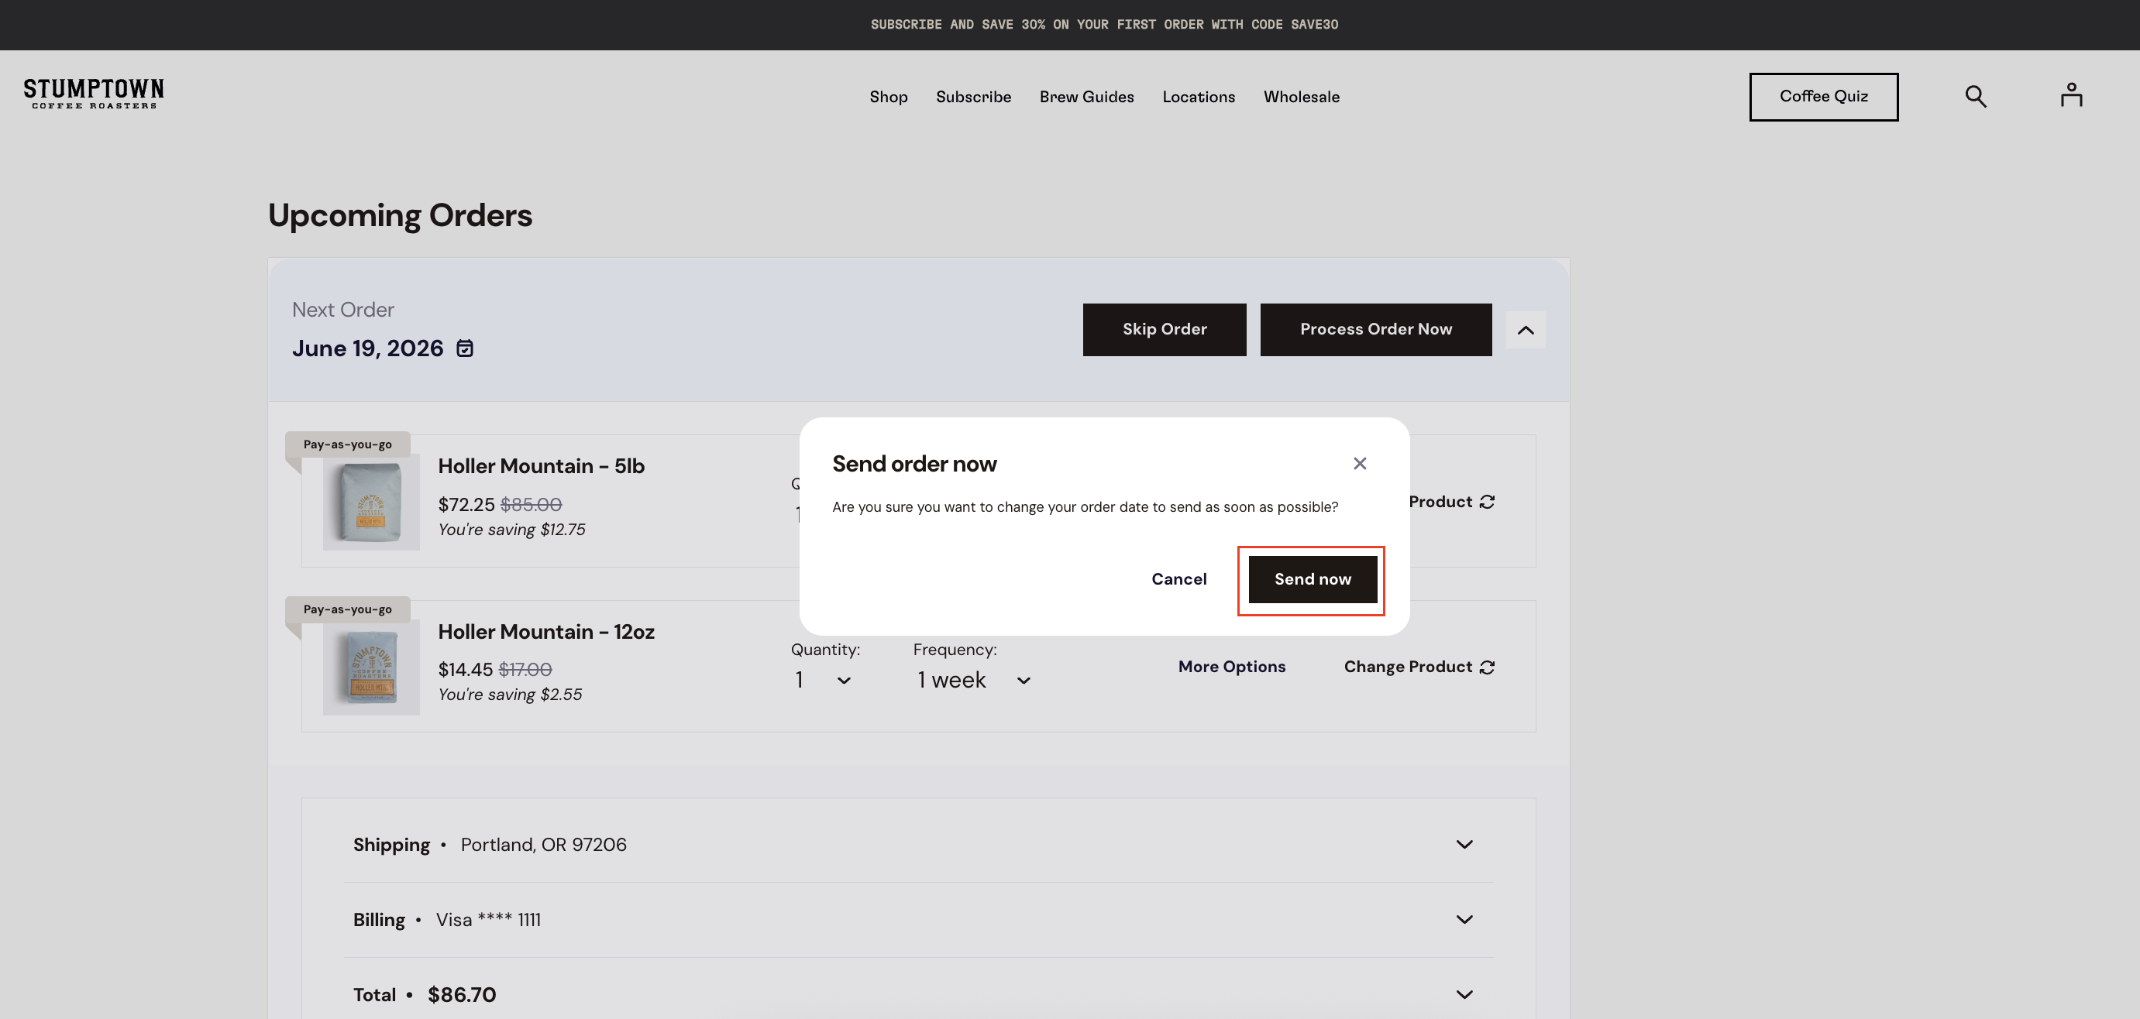This screenshot has width=2140, height=1019.
Task: Click Cancel in the dialog
Action: point(1178,580)
